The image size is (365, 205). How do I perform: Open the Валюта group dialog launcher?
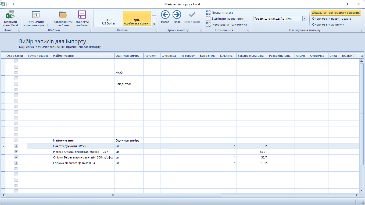click(x=156, y=31)
